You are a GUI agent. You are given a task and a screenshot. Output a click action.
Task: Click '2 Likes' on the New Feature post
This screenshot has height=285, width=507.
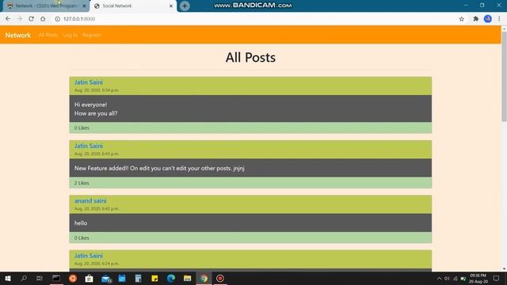tap(82, 183)
